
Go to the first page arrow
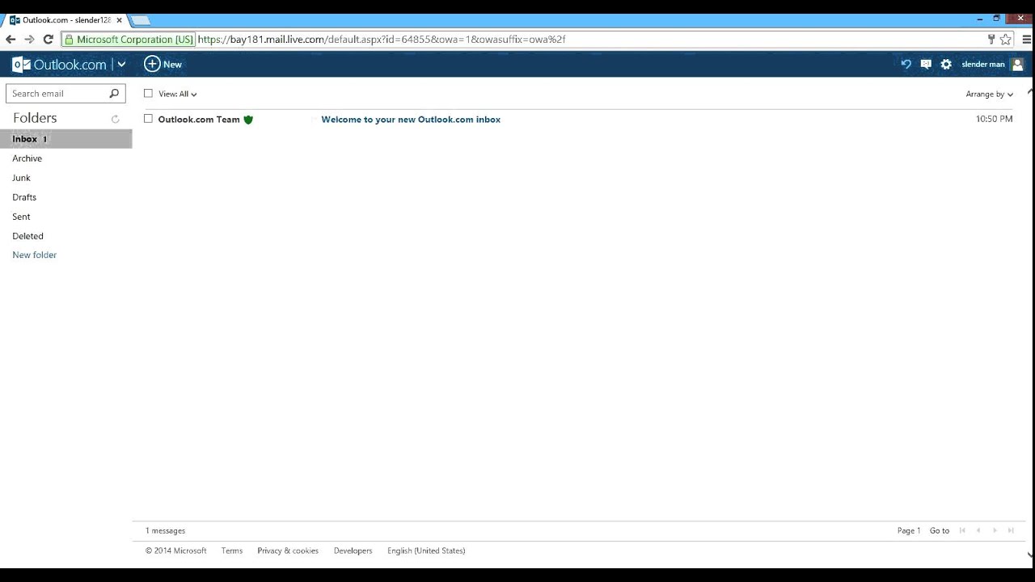click(962, 531)
